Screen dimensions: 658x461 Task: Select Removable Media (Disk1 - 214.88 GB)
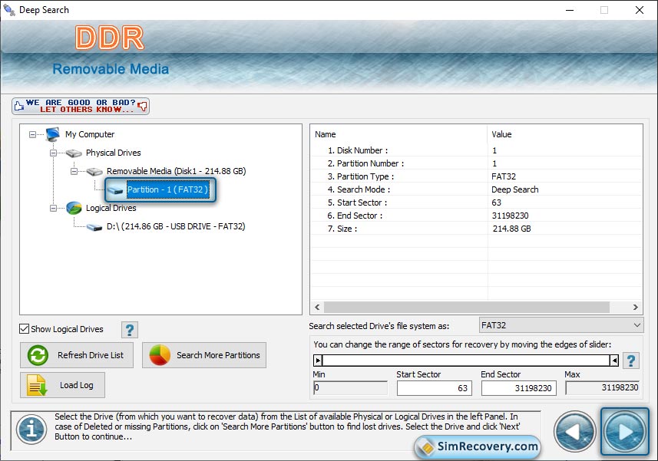[177, 171]
